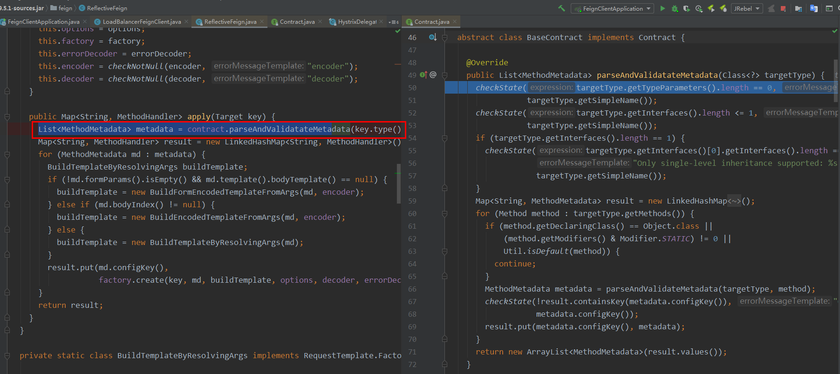Run with Coverage shield icon
840x374 pixels.
pos(687,8)
